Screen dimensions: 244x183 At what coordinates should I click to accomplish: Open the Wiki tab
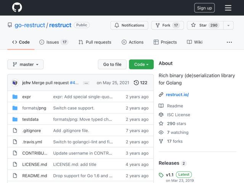[x=194, y=42]
